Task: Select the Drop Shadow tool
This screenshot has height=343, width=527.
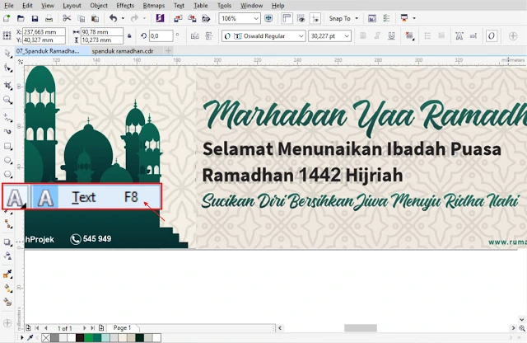Action: 7,242
